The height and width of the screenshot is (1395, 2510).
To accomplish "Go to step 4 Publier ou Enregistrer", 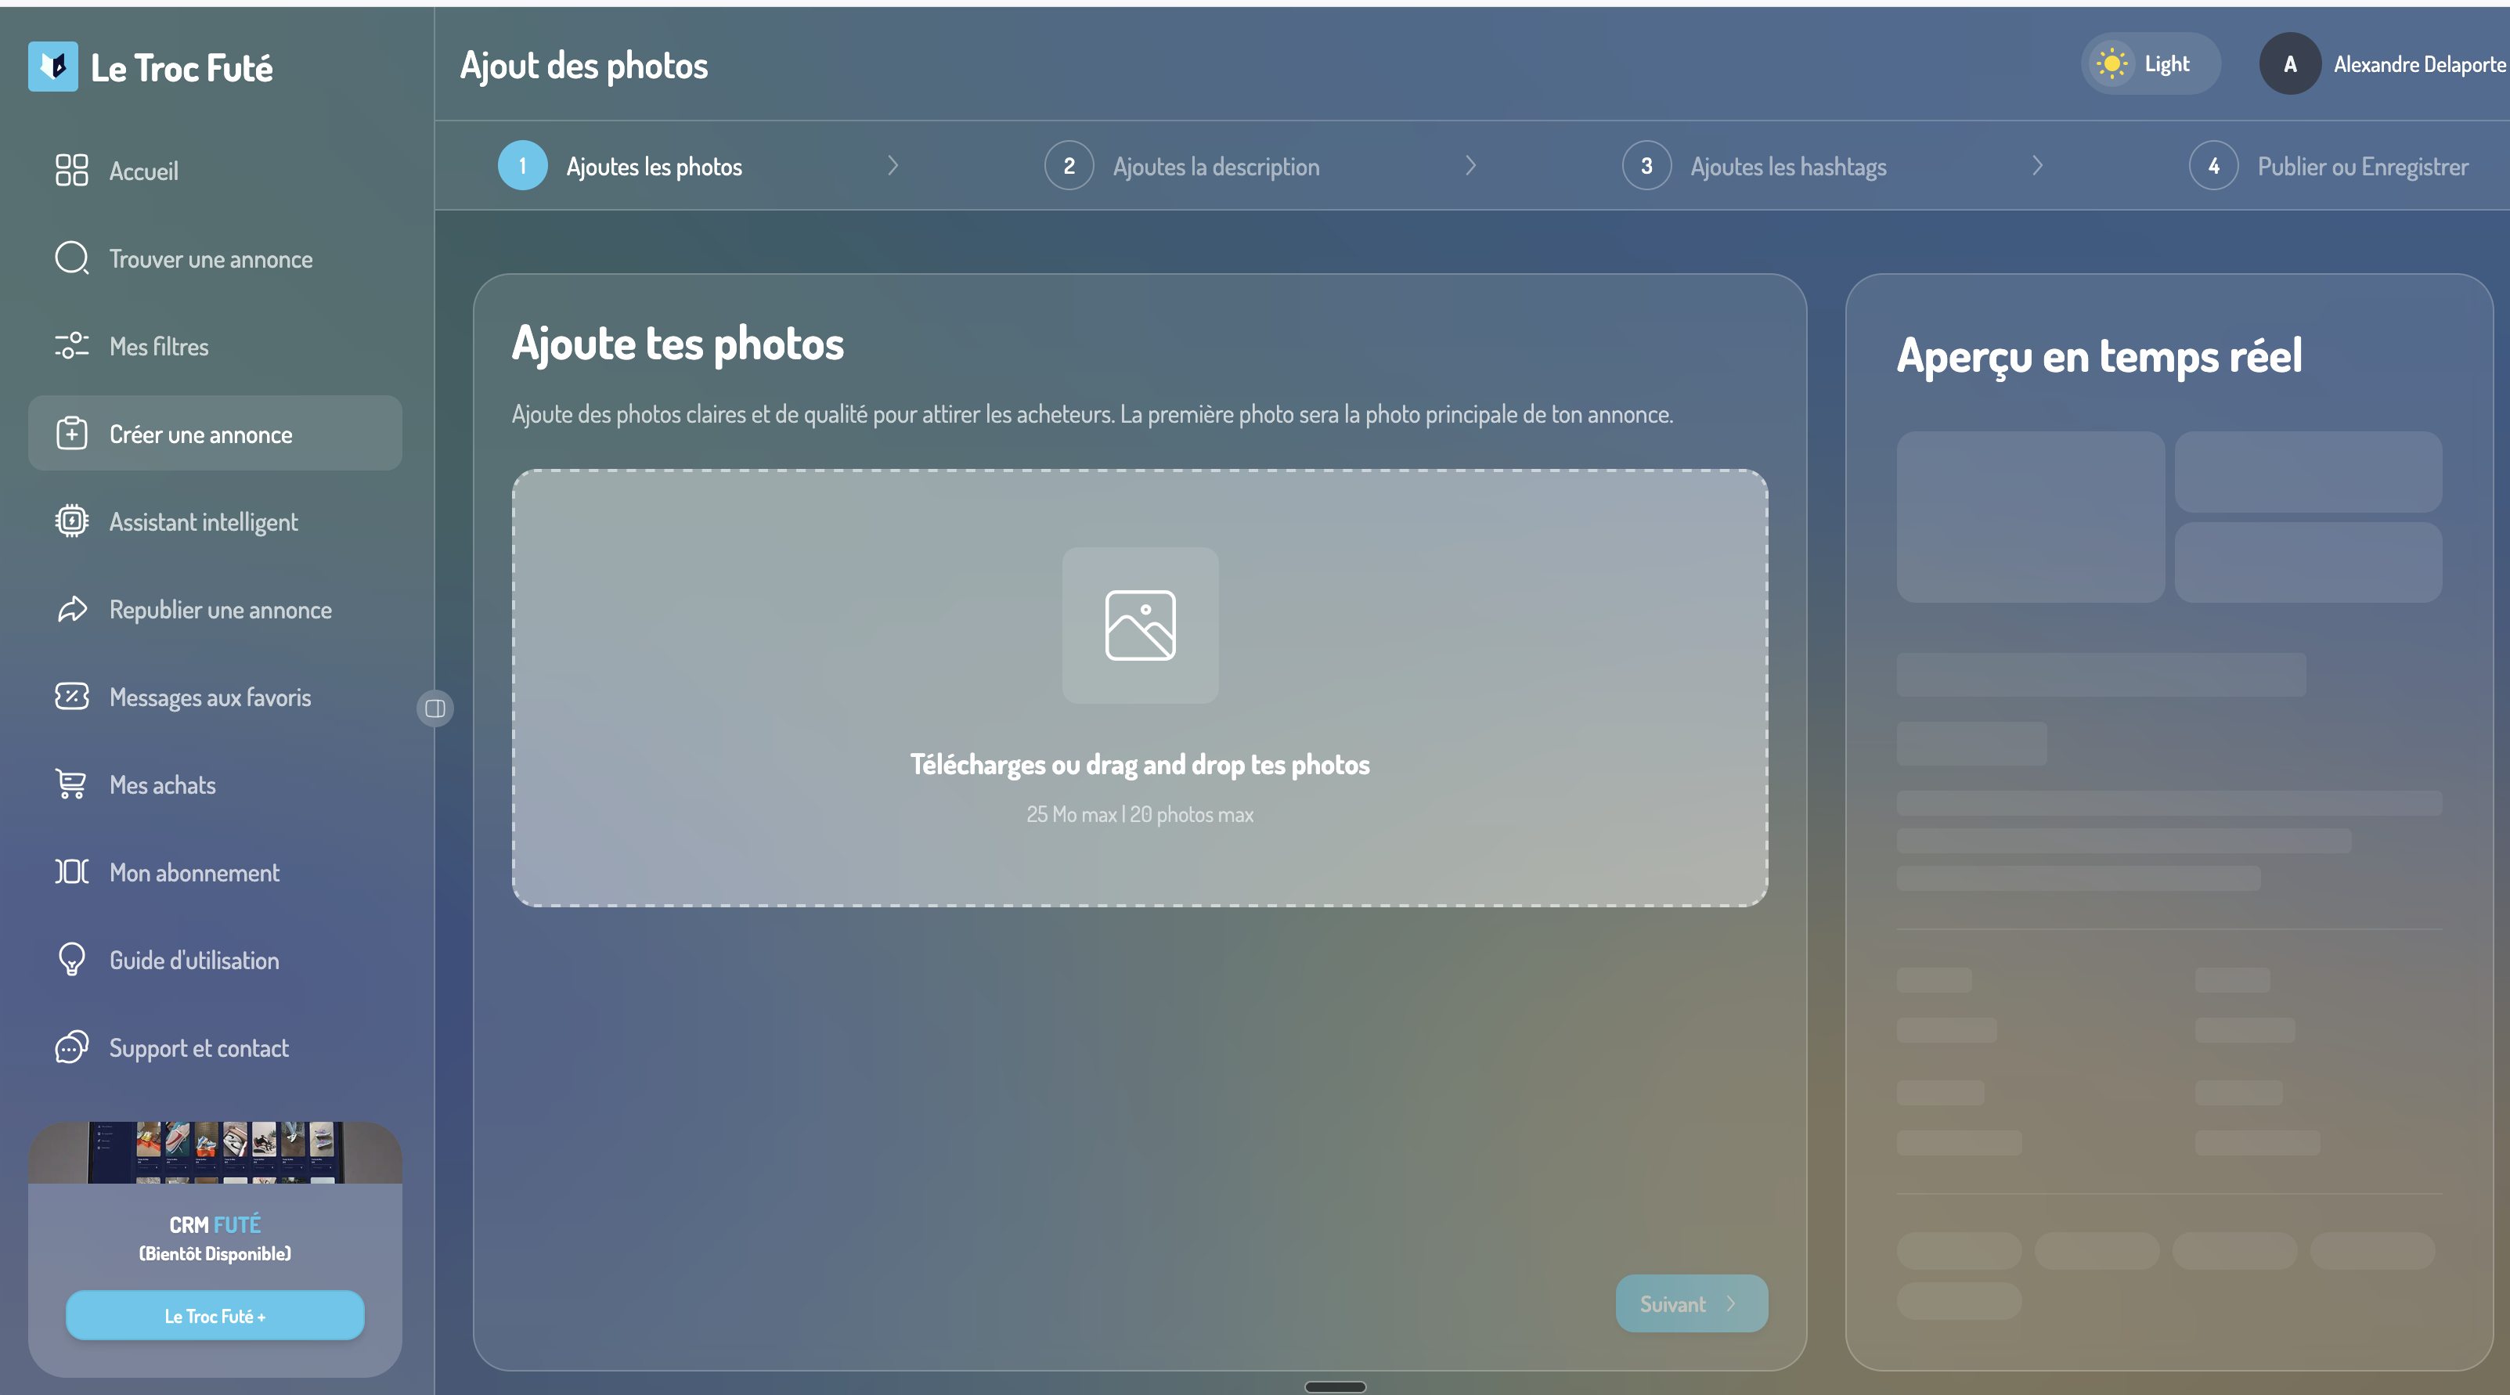I will 2329,166.
